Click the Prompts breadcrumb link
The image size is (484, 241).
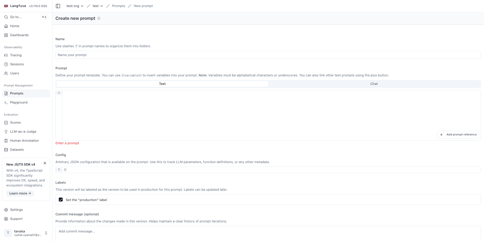119,6
